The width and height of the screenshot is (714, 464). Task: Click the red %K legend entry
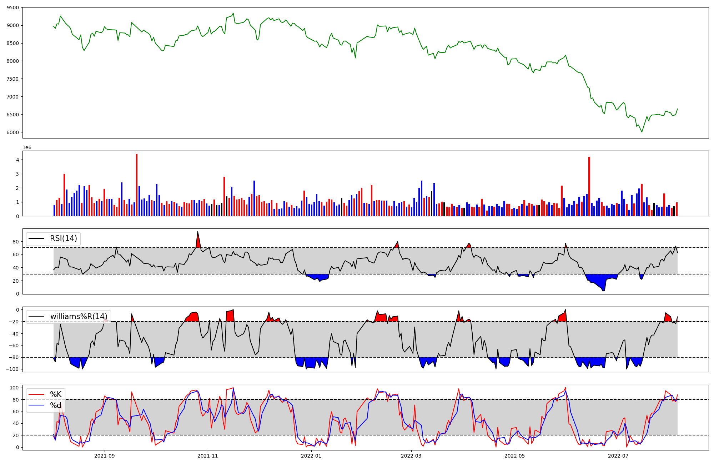tap(55, 394)
